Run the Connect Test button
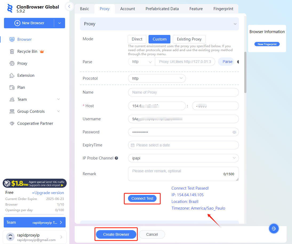Image resolution: width=292 pixels, height=244 pixels. [142, 199]
